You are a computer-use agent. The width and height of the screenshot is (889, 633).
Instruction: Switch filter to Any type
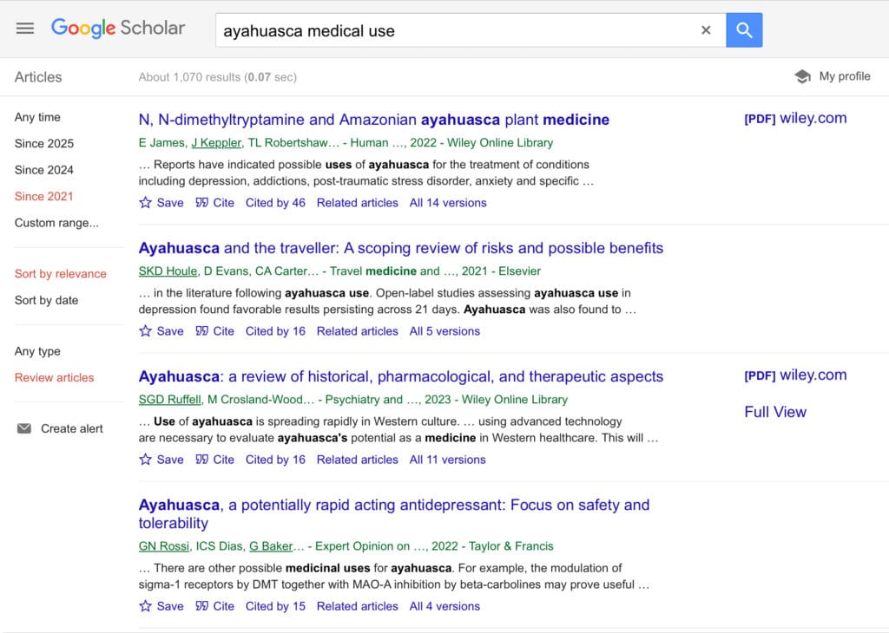tap(37, 351)
